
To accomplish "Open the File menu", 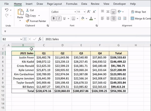I will (7, 4).
